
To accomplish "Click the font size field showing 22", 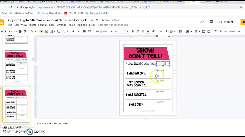I will pos(121,31).
